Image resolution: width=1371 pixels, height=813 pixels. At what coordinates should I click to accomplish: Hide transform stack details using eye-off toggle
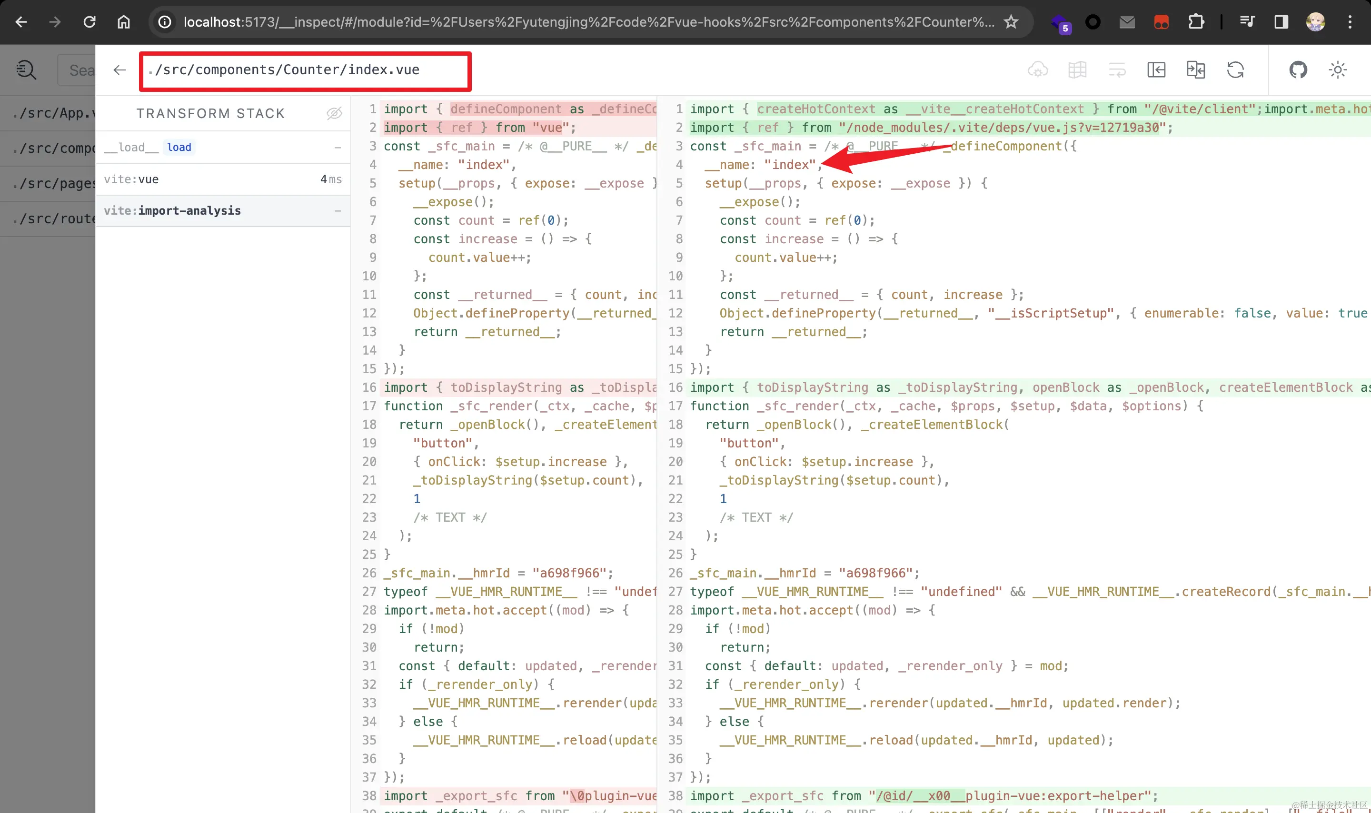(335, 113)
